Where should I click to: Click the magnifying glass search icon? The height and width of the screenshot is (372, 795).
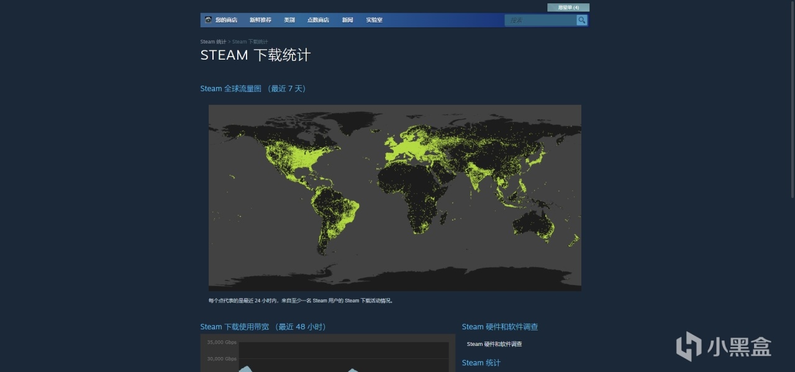581,19
